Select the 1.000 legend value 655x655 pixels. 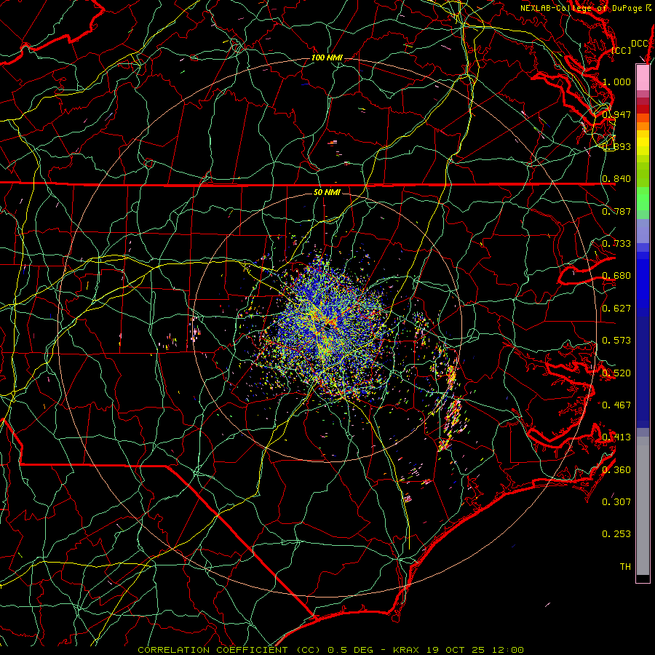point(616,82)
